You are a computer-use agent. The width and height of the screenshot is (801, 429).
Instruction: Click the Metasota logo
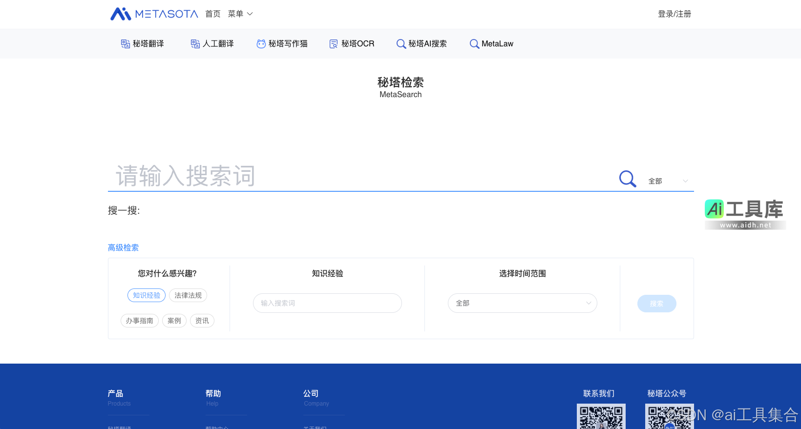pos(154,14)
